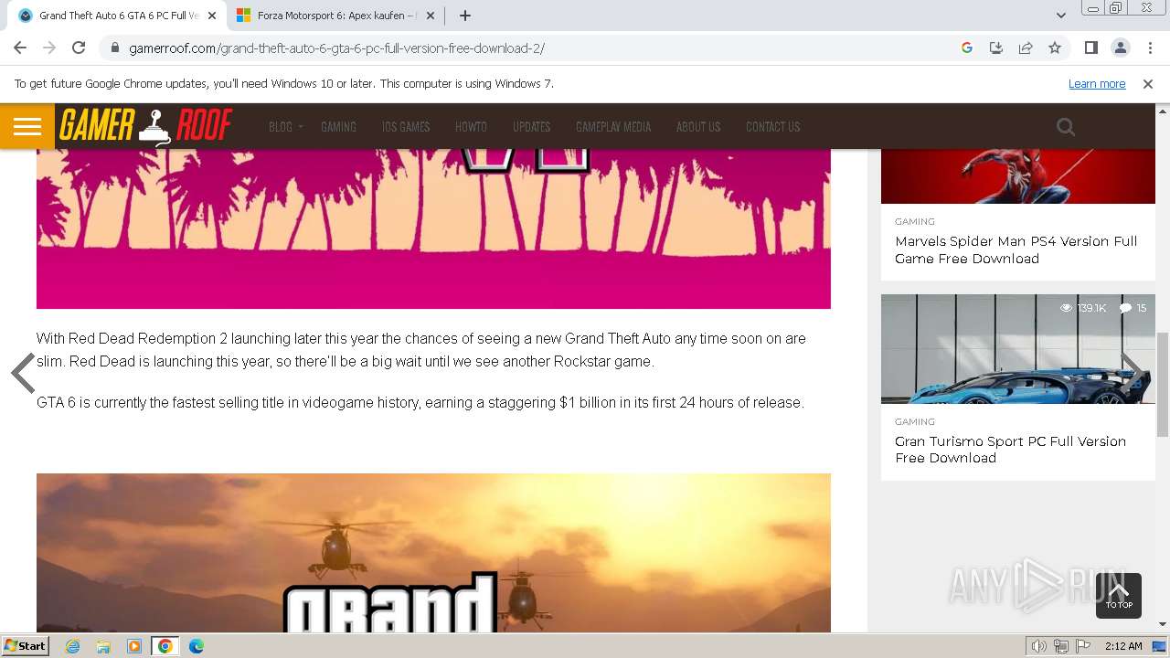This screenshot has width=1170, height=658.
Task: Click the scrollbar down arrow
Action: point(1163,624)
